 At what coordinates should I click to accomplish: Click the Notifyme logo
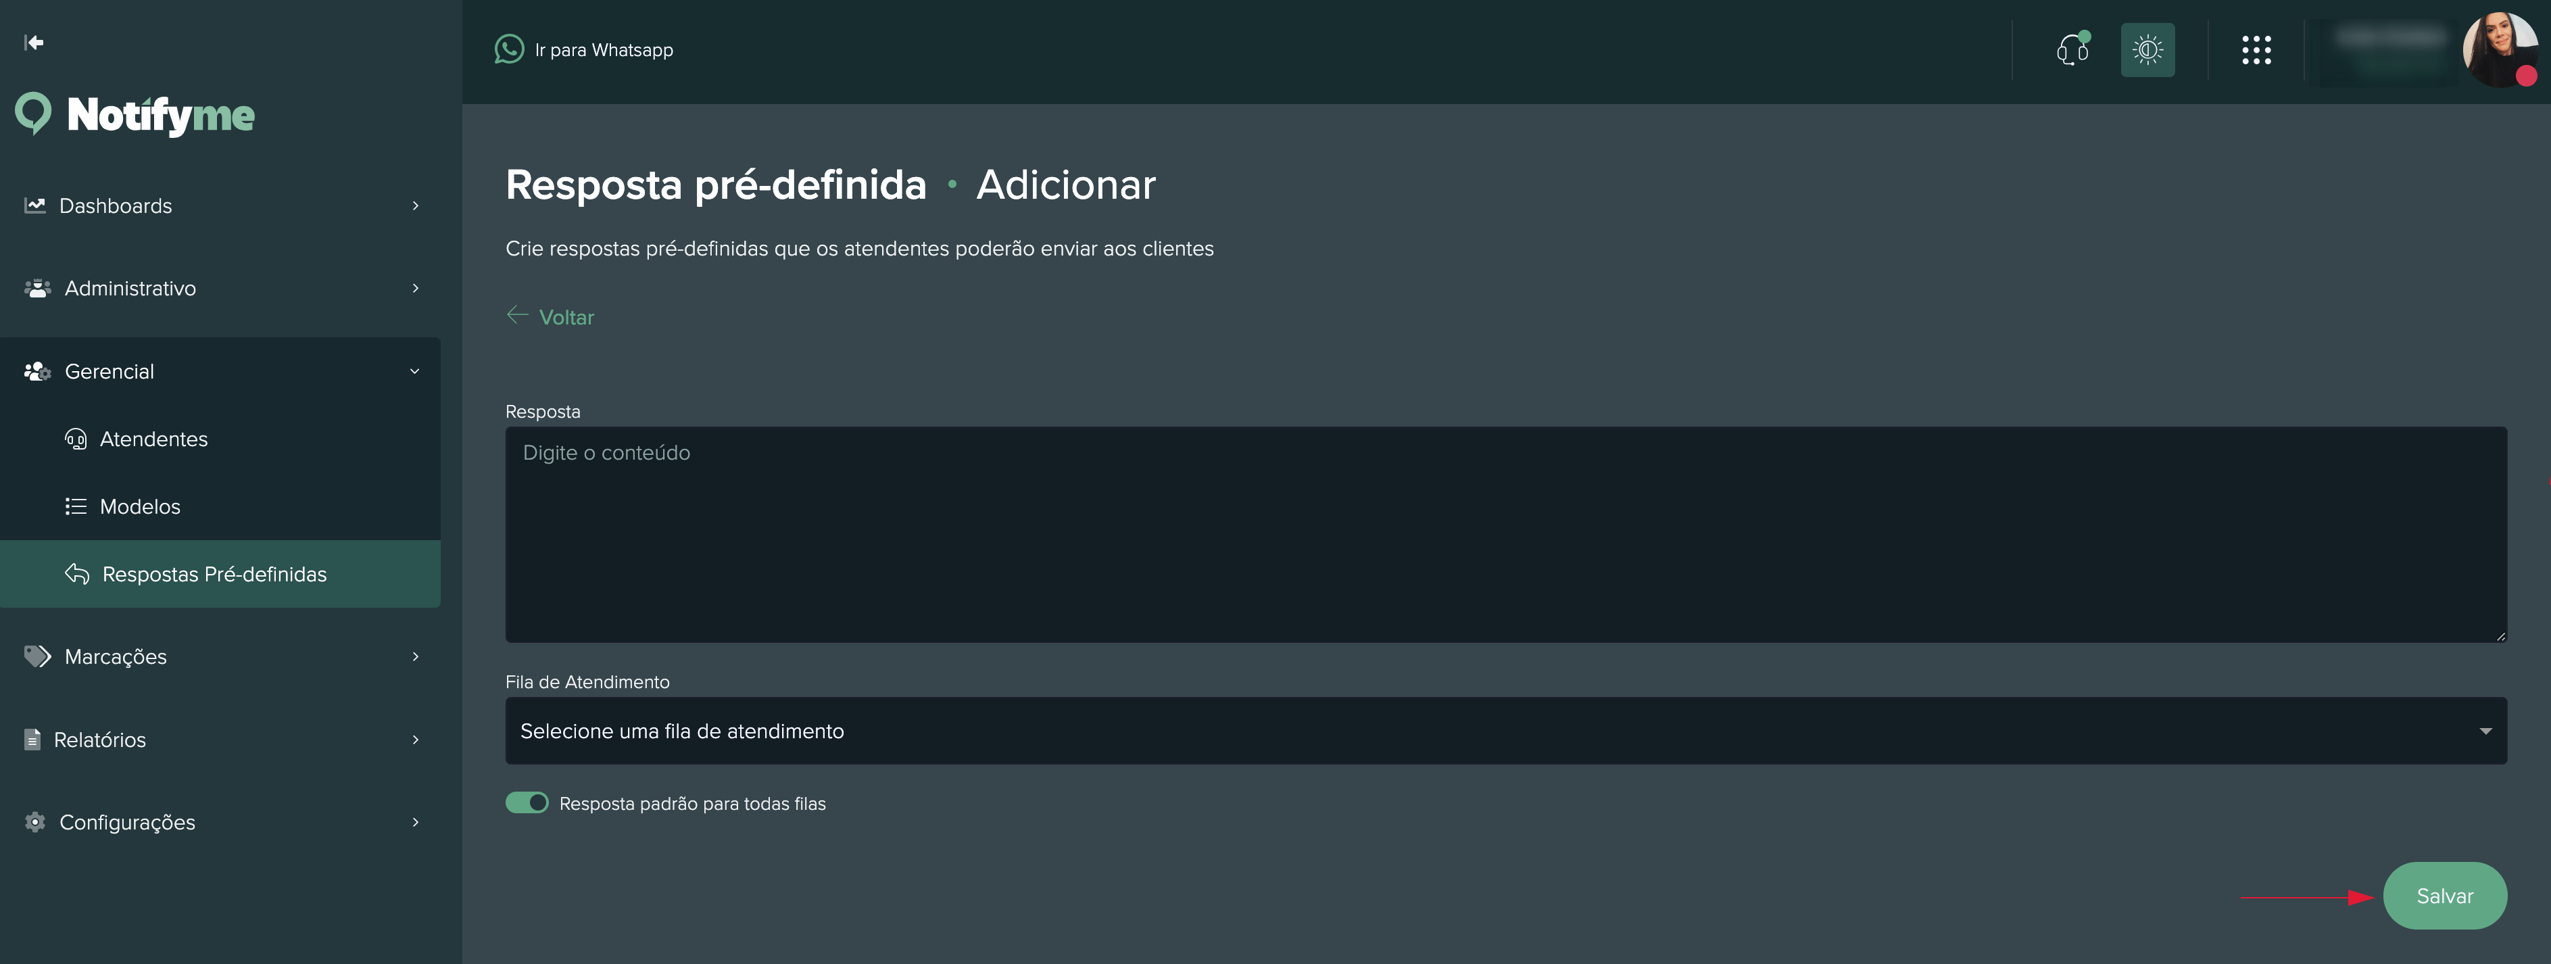[136, 115]
